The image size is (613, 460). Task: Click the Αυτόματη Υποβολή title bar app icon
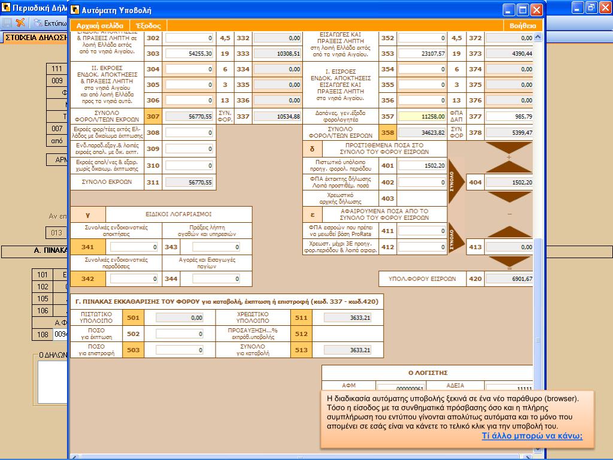[75, 10]
